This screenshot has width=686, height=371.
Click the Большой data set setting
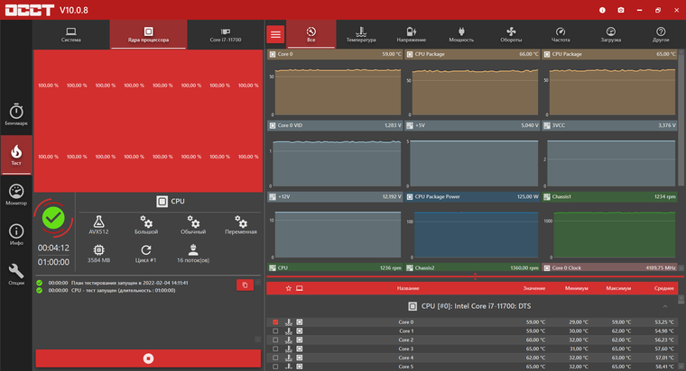[x=146, y=225]
